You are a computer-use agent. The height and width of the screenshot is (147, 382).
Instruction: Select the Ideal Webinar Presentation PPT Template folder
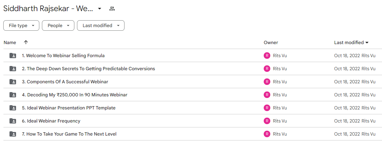(x=191, y=108)
